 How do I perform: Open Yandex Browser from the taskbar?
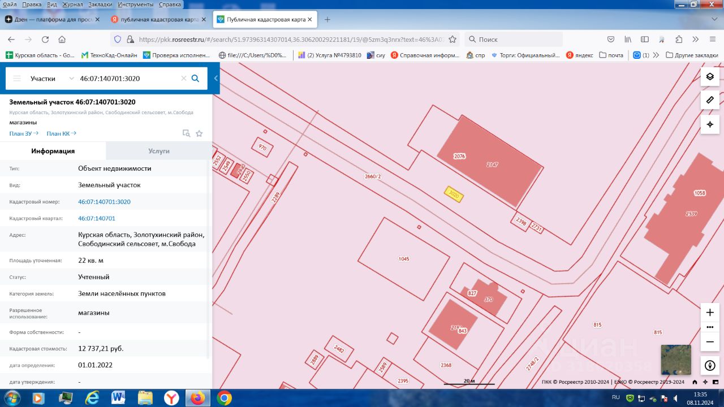[171, 397]
